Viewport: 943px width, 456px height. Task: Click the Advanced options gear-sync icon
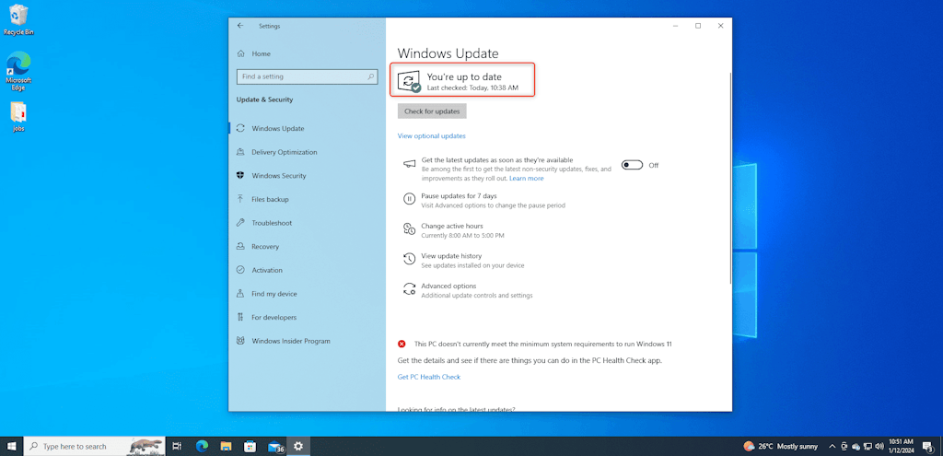coord(409,288)
